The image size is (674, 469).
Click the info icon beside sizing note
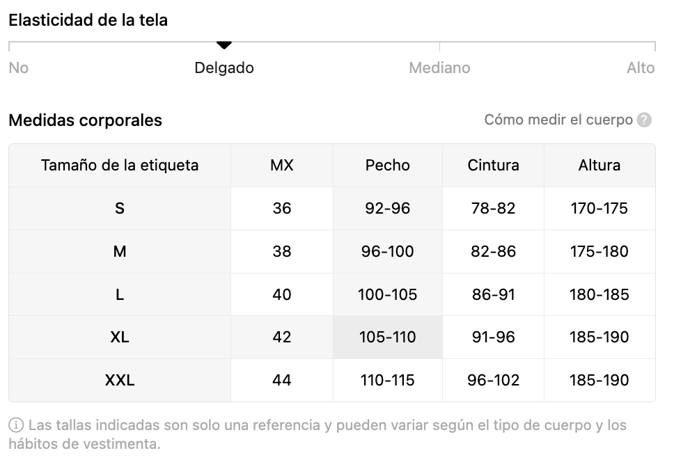click(x=15, y=425)
